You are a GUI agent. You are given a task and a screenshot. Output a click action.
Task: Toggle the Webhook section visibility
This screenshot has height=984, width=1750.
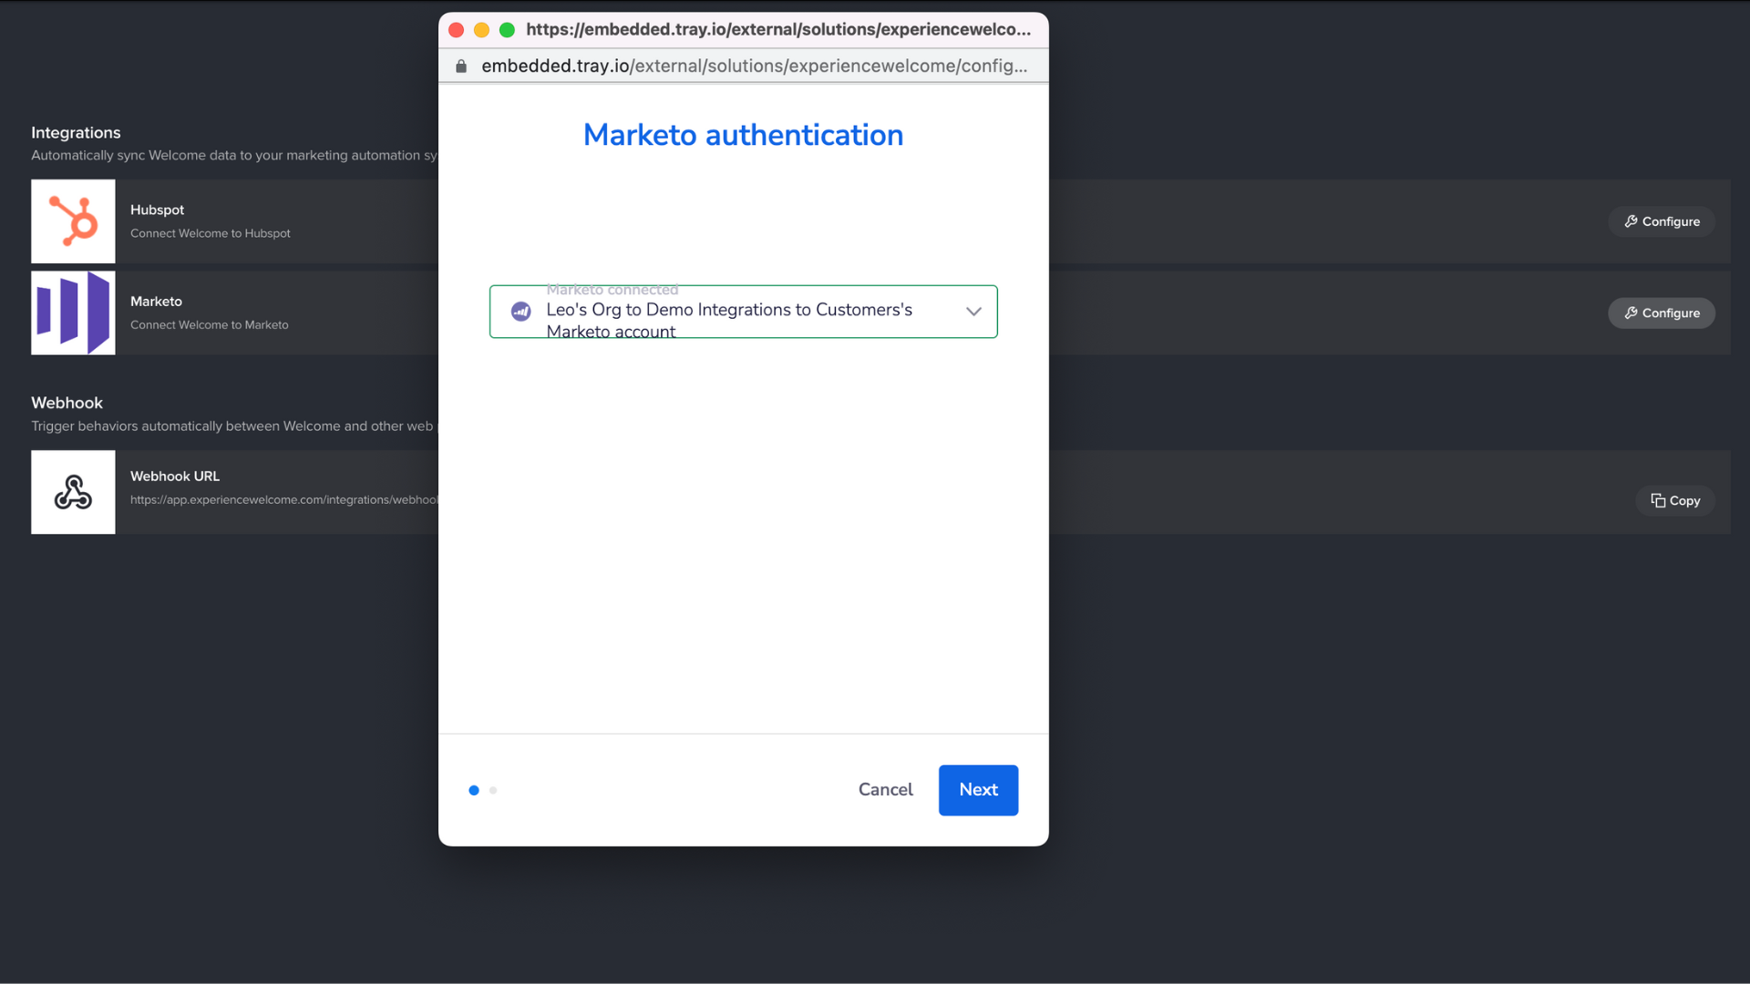pos(67,403)
